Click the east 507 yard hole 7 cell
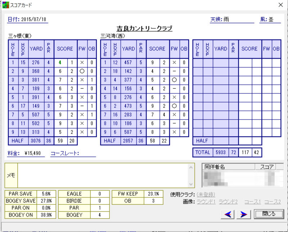The image size is (288, 232). (36, 115)
